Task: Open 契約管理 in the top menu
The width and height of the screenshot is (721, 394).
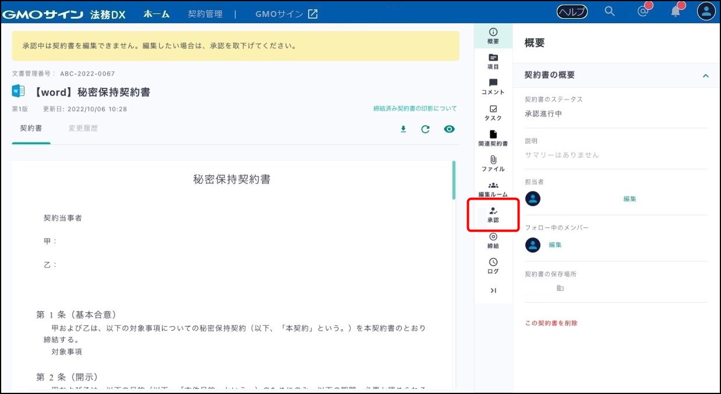Action: pos(205,14)
